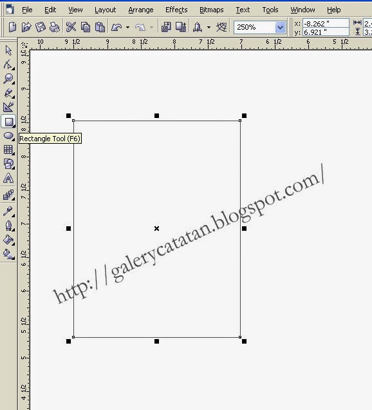This screenshot has width=372, height=410.
Task: Expand the Application Launcher dropdown arrow
Action: (x=209, y=27)
